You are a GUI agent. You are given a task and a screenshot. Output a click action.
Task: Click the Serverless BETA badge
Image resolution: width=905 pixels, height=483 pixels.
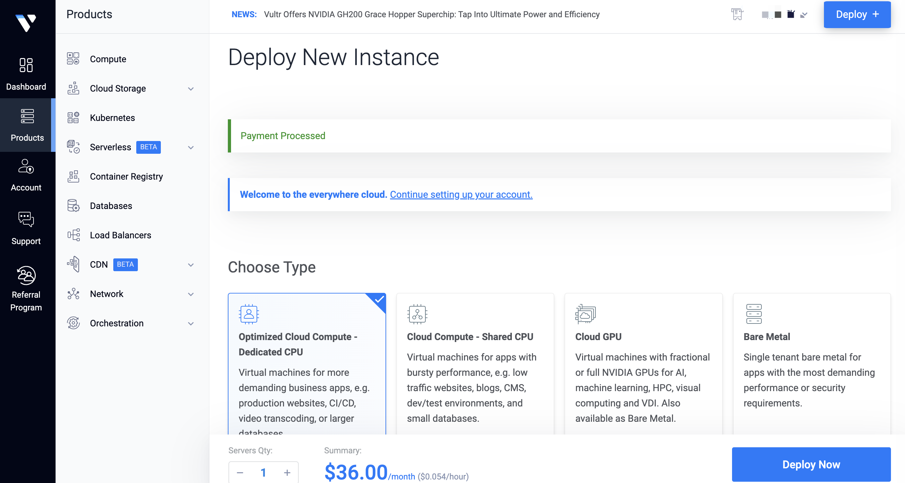coord(148,147)
